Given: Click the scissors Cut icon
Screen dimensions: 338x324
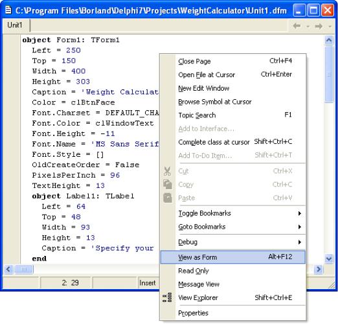Looking at the screenshot, I should click(x=167, y=171).
